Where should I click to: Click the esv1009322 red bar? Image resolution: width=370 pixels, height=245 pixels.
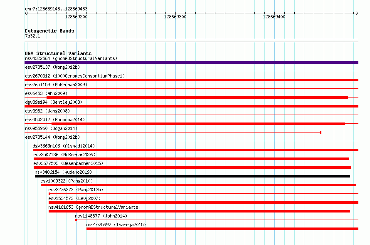click(198, 185)
